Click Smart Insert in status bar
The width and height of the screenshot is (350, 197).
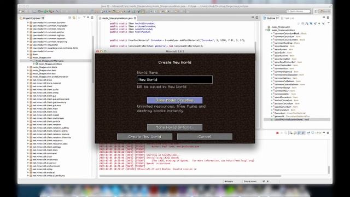click(x=250, y=182)
